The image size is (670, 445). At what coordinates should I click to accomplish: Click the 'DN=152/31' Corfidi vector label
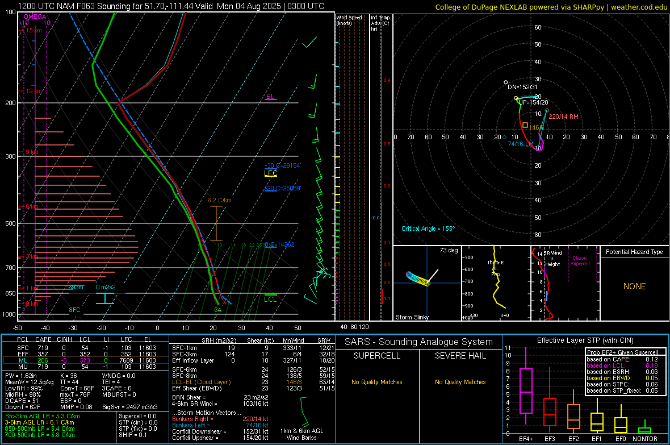(522, 87)
